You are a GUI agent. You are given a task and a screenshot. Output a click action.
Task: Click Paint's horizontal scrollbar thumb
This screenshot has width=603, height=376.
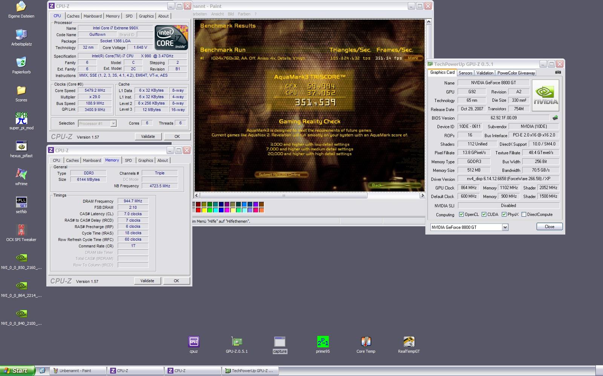pos(284,196)
